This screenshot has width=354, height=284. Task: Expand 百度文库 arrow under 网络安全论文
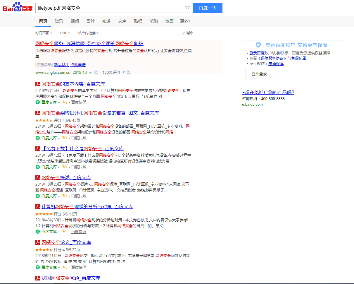[59, 268]
